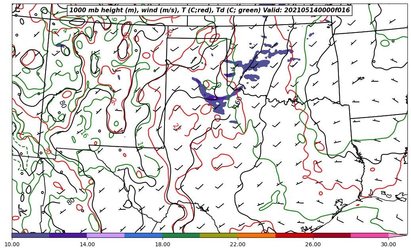411x251 pixels.
Task: Click the black 160 height contour label
Action: pyautogui.click(x=237, y=102)
